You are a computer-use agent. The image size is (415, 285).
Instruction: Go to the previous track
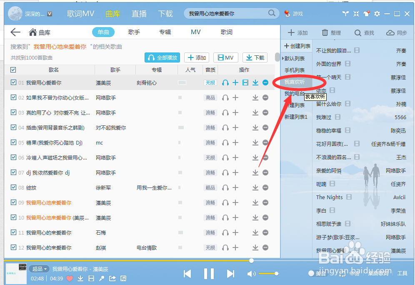187,274
